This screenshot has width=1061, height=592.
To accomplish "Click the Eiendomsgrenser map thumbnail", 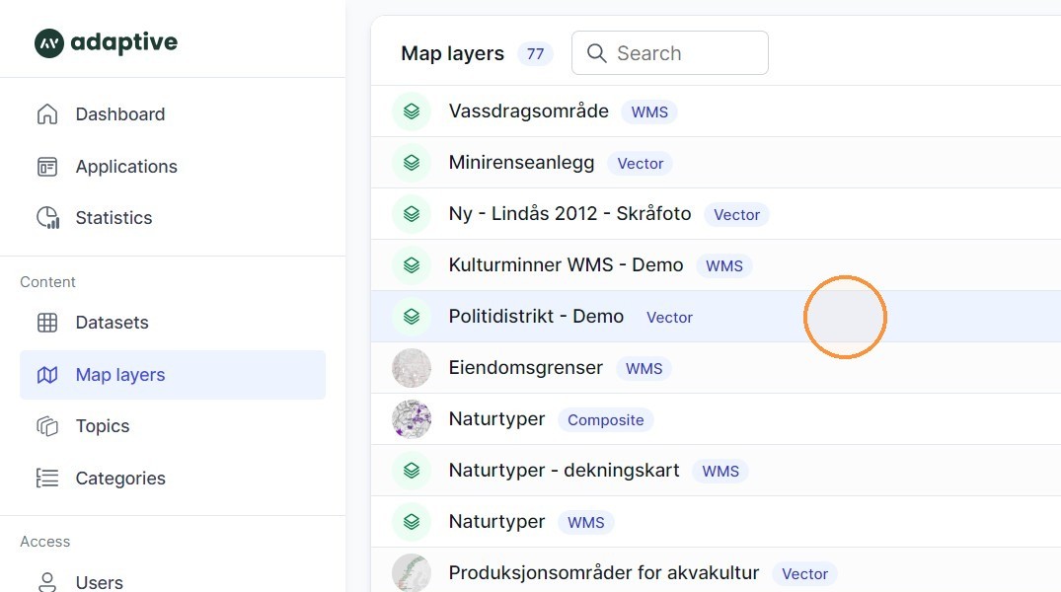I will 412,368.
